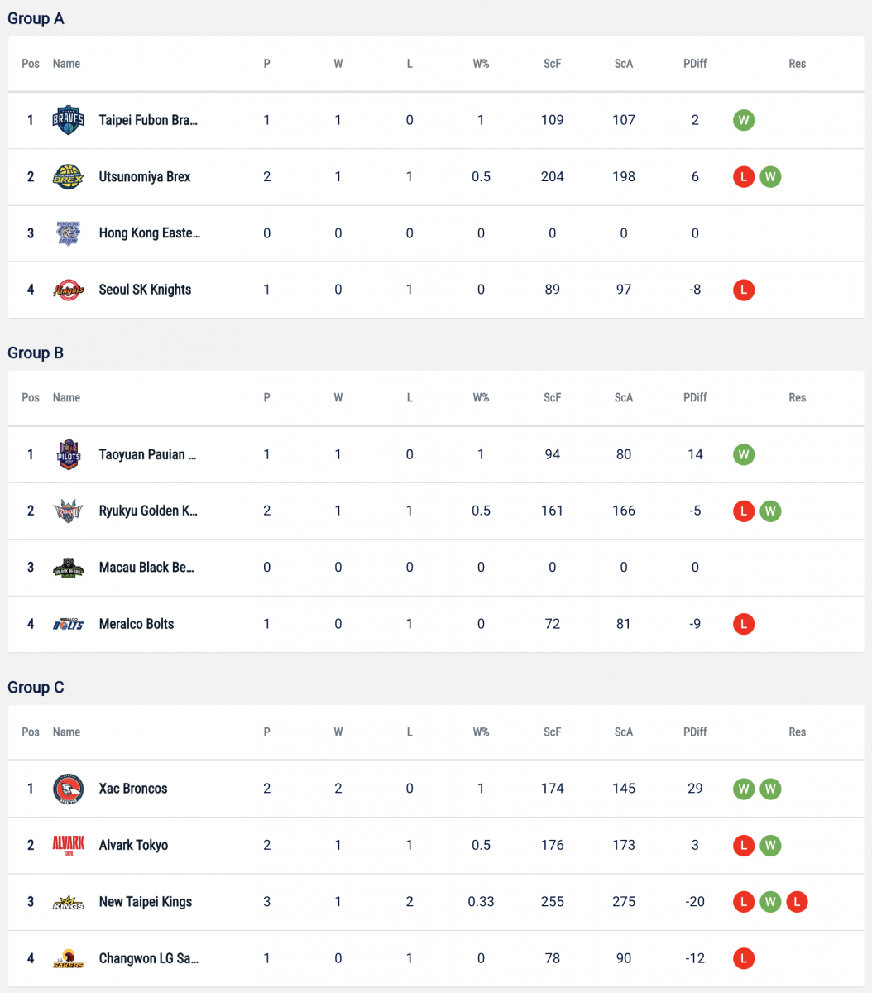Click the Meralco Bolts logo
Image resolution: width=872 pixels, height=993 pixels.
(x=68, y=624)
